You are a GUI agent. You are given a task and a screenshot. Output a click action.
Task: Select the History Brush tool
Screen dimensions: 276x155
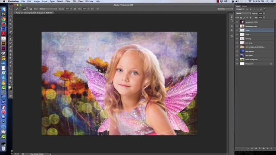pos(10,43)
